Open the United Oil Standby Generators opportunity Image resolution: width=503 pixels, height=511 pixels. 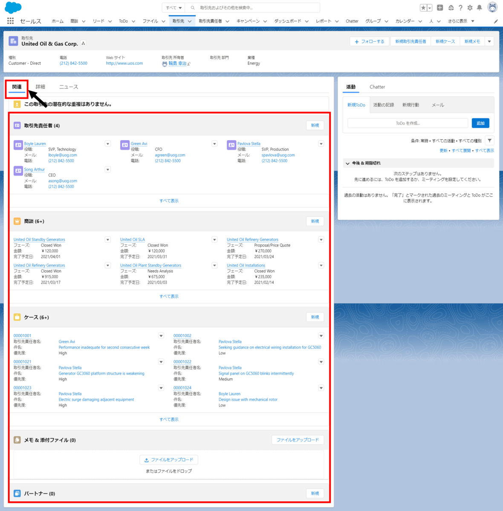[x=39, y=240]
